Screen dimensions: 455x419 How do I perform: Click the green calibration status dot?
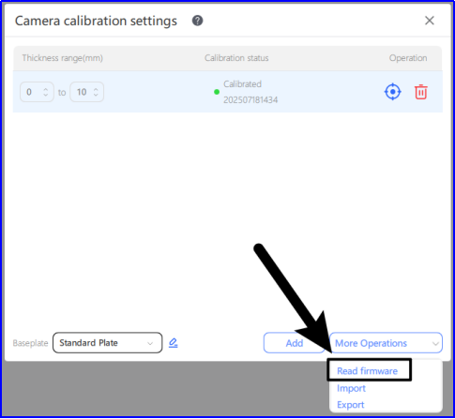[x=217, y=92]
